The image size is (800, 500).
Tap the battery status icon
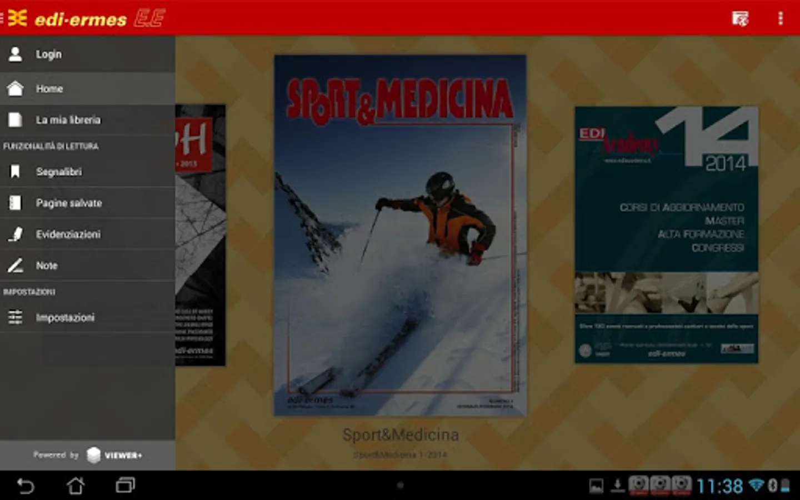pyautogui.click(x=785, y=486)
